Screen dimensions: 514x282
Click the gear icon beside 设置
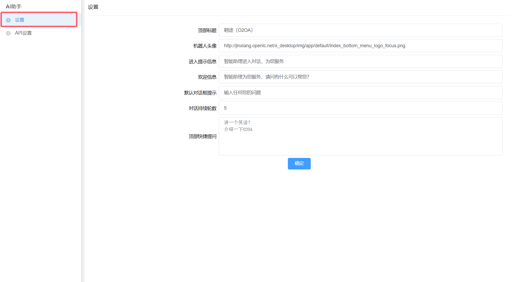tap(8, 20)
